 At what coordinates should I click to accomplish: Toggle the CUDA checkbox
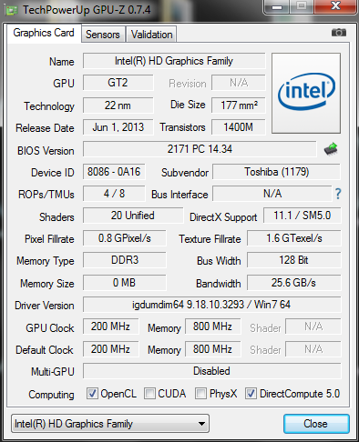(149, 394)
